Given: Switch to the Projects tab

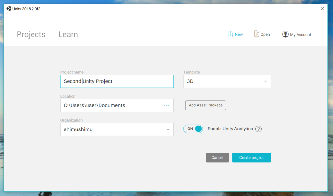Looking at the screenshot, I should coord(31,34).
